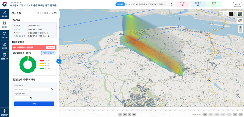Click the map compass reset icon
This screenshot has height=117, width=244.
[240, 21]
